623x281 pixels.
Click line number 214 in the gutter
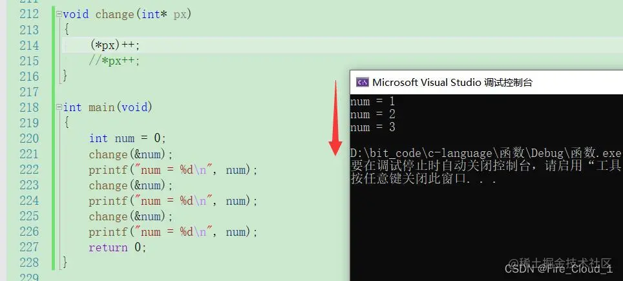29,45
